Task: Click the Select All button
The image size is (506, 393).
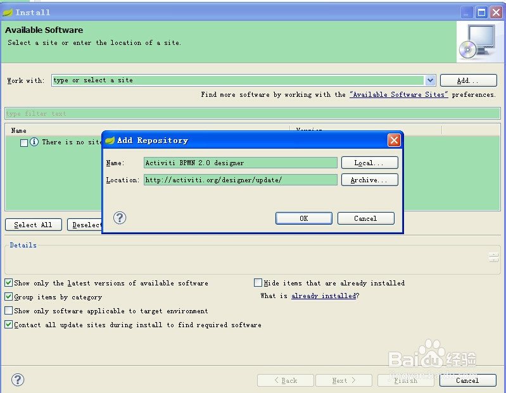Action: 33,225
